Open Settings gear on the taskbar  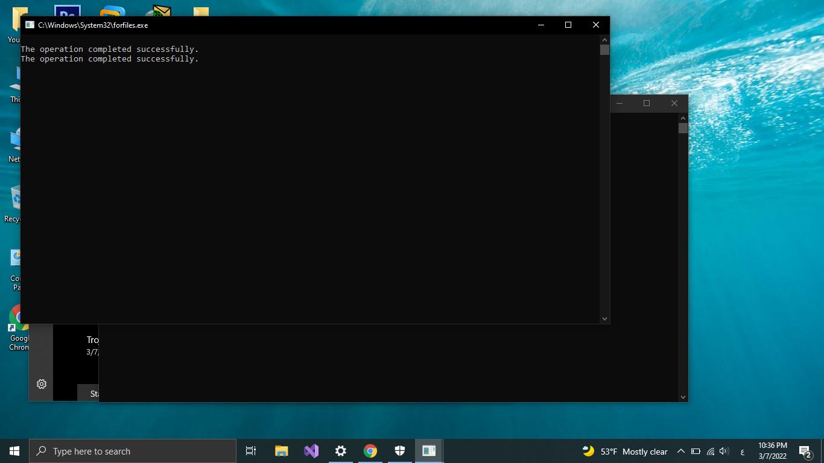(340, 451)
